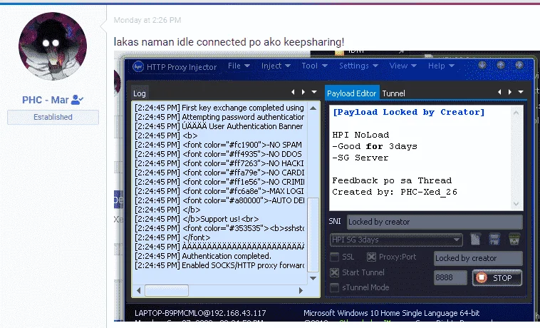Click the log horizontal scrollbar left arrow
This screenshot has height=328, width=540.
[x=138, y=290]
